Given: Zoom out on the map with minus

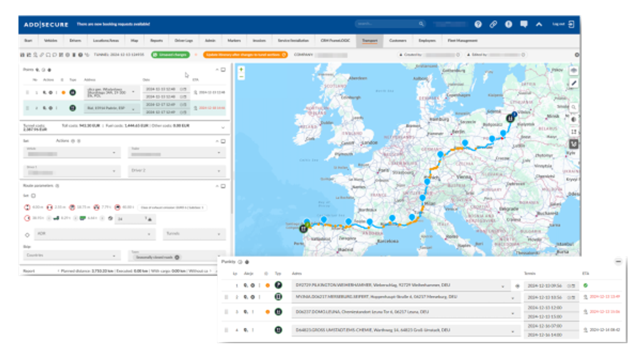Looking at the screenshot, I should click(241, 76).
